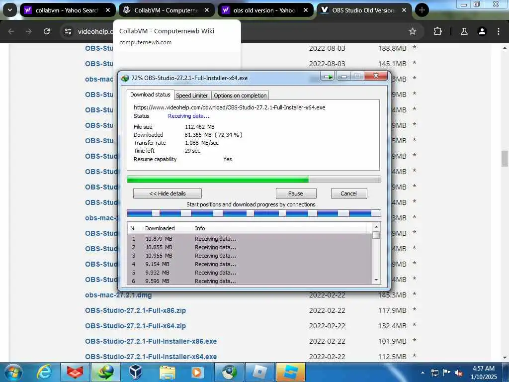This screenshot has height=382, width=509.
Task: Open a new Chrome tab with plus button
Action: point(422,10)
